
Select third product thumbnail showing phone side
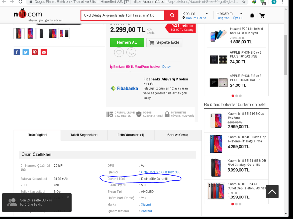pos(41,34)
